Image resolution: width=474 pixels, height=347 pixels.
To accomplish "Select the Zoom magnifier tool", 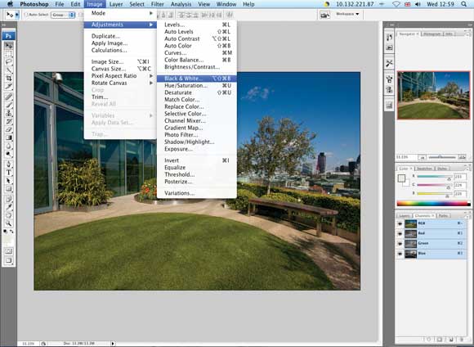I will (9, 223).
